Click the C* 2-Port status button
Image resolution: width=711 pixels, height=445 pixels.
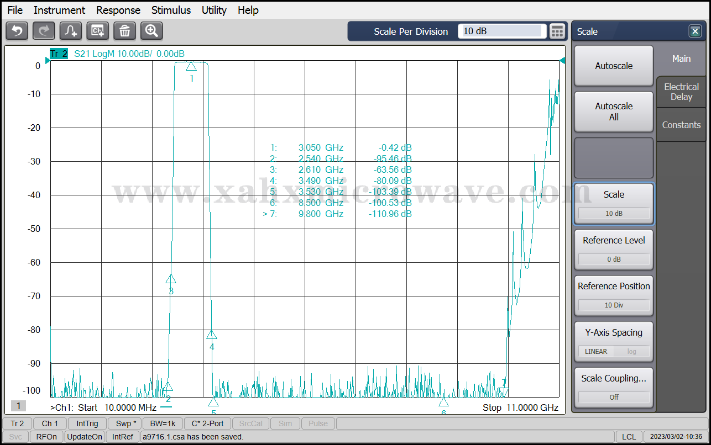[x=208, y=423]
